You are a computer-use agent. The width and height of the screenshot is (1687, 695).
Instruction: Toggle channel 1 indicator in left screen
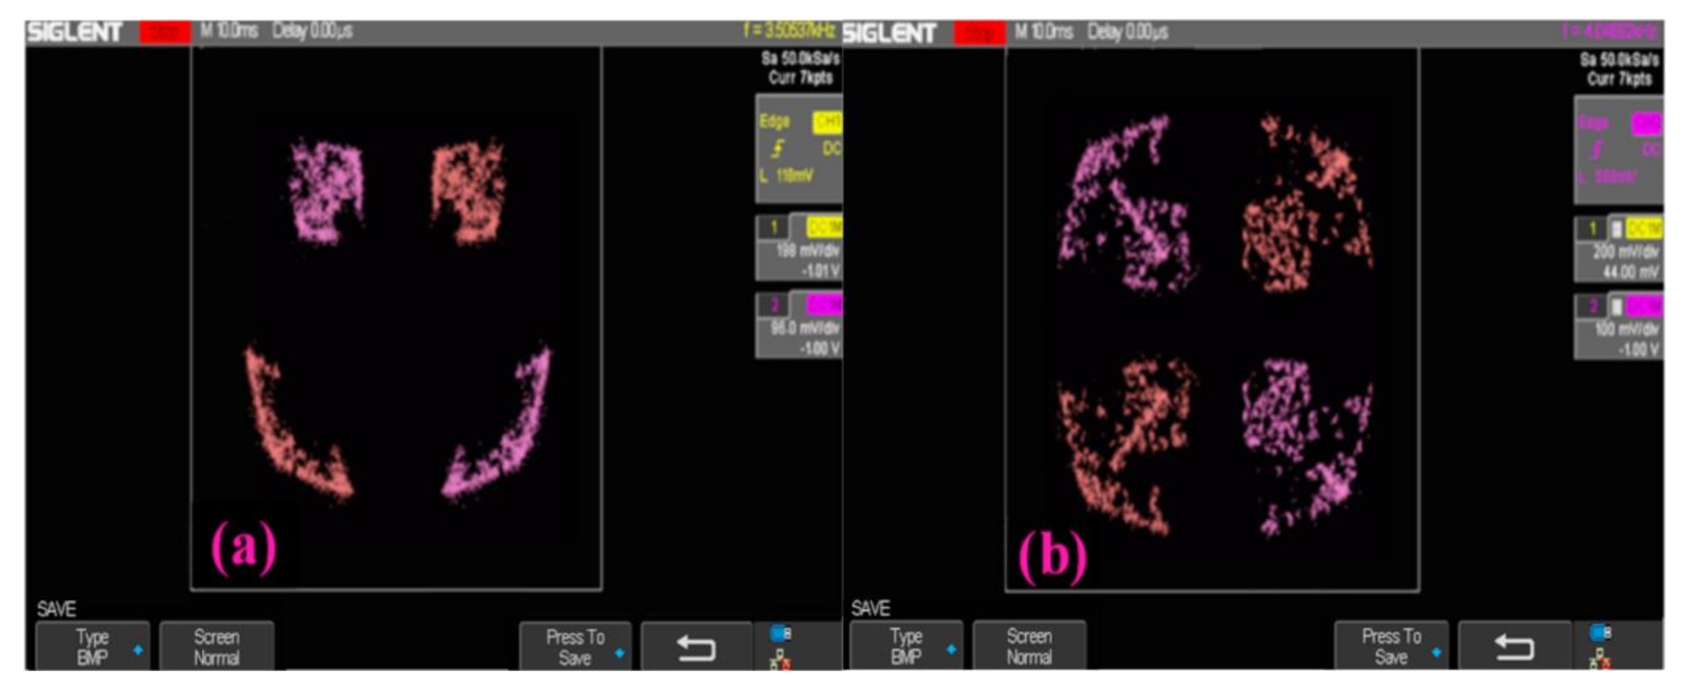click(774, 228)
